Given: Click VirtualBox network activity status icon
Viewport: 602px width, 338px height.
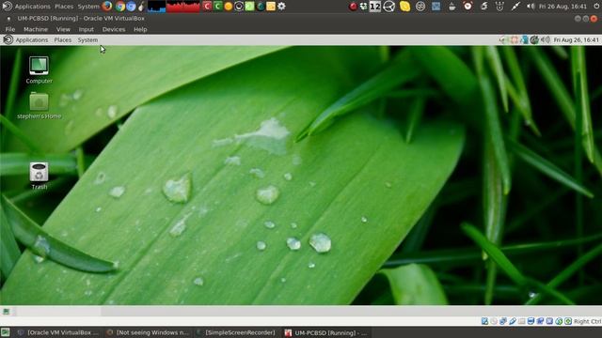Looking at the screenshot, I should click(x=503, y=321).
